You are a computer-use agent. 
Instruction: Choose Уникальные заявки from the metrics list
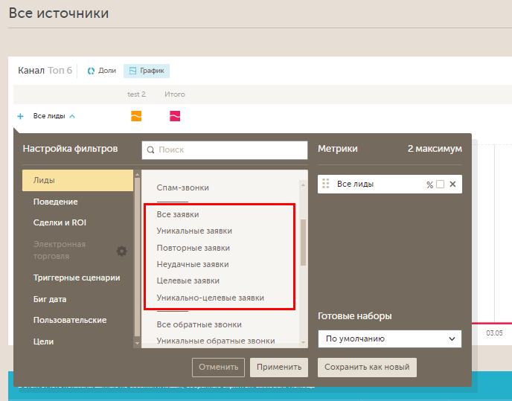tap(193, 231)
